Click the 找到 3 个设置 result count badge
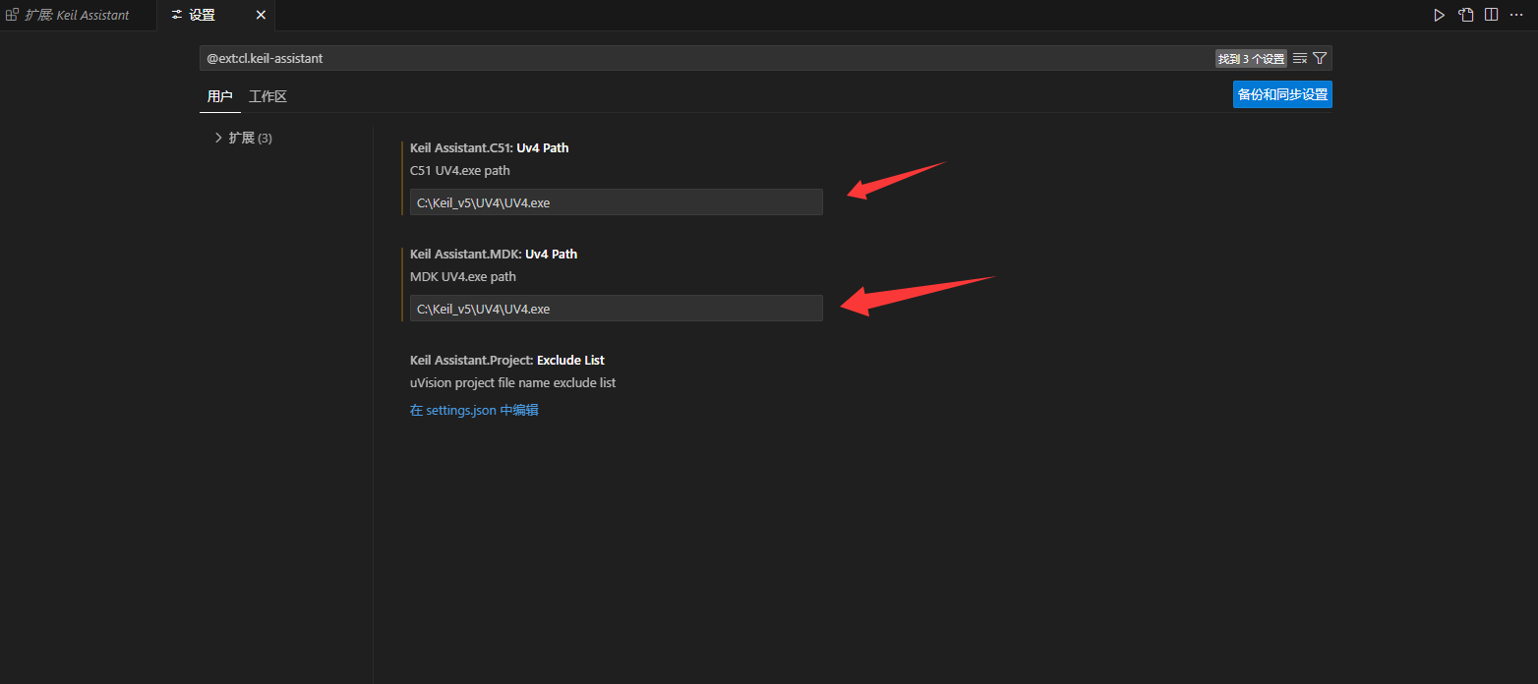The width and height of the screenshot is (1538, 684). (1251, 59)
